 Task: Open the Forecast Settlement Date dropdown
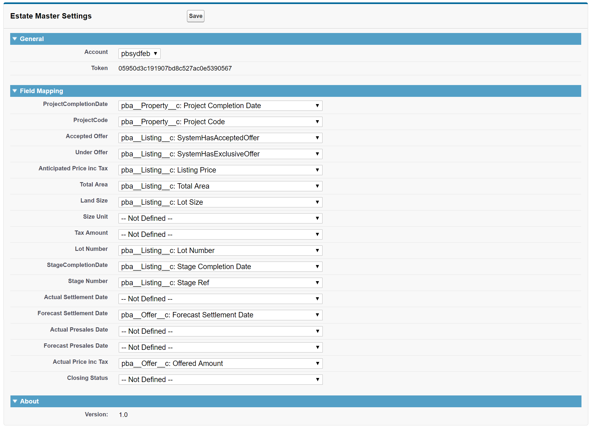(x=220, y=315)
